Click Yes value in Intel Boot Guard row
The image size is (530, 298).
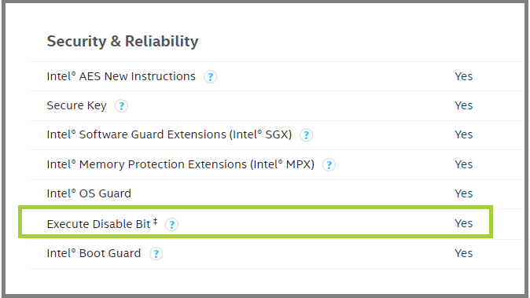click(x=463, y=253)
